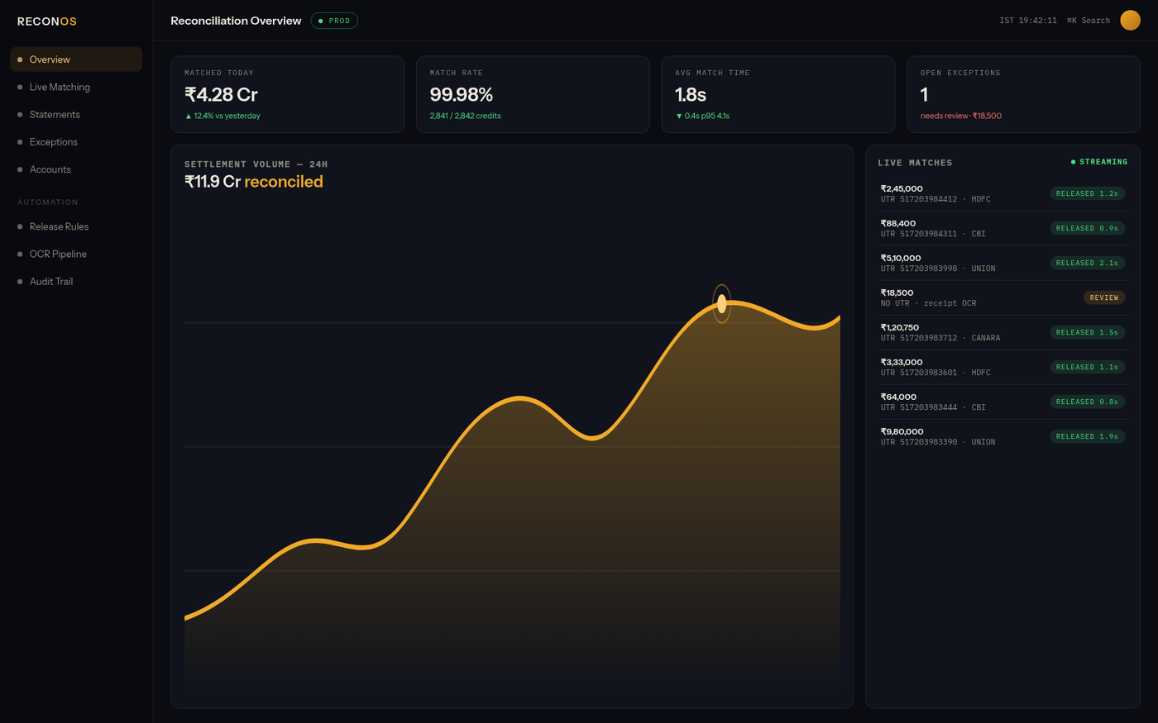Click RELEASED 1.2s badge for ₹2,45,000
This screenshot has width=1158, height=723.
point(1087,193)
